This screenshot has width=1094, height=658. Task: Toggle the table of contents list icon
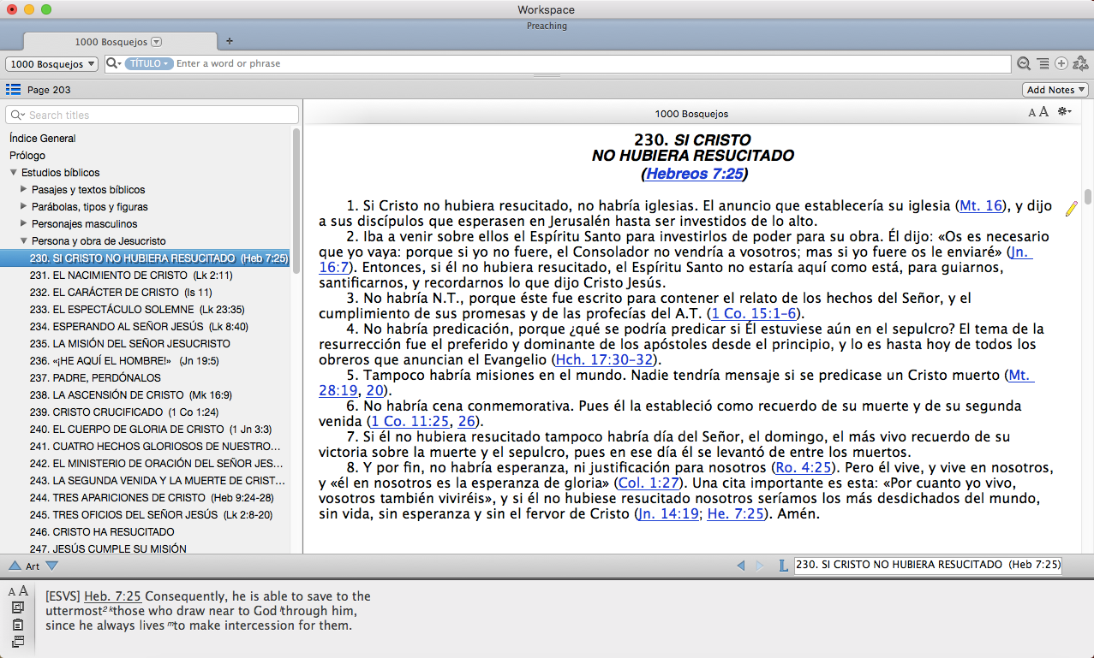click(x=13, y=89)
